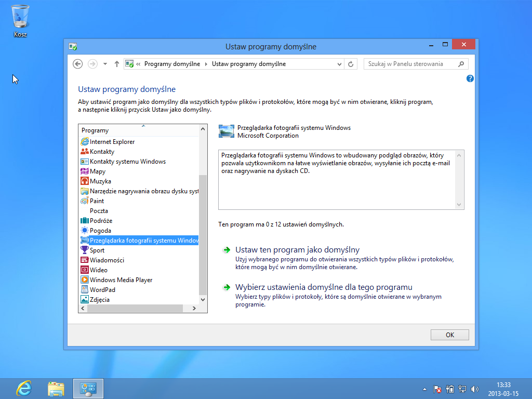The image size is (532, 399).
Task: Click Wybierz ustawienia domyślne dla tego programu
Action: [324, 287]
